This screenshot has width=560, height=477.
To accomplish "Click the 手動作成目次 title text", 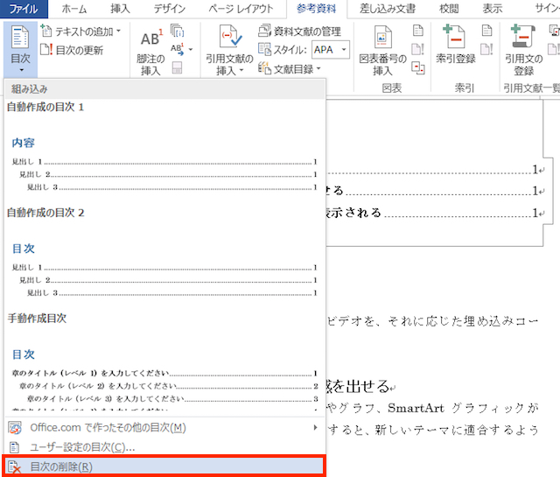I will point(37,319).
